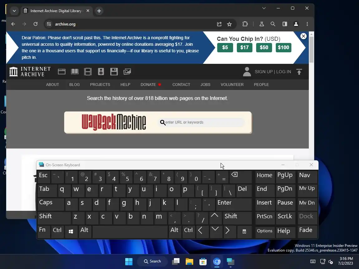Open the PROJECTS menu item
359x269 pixels.
100,85
